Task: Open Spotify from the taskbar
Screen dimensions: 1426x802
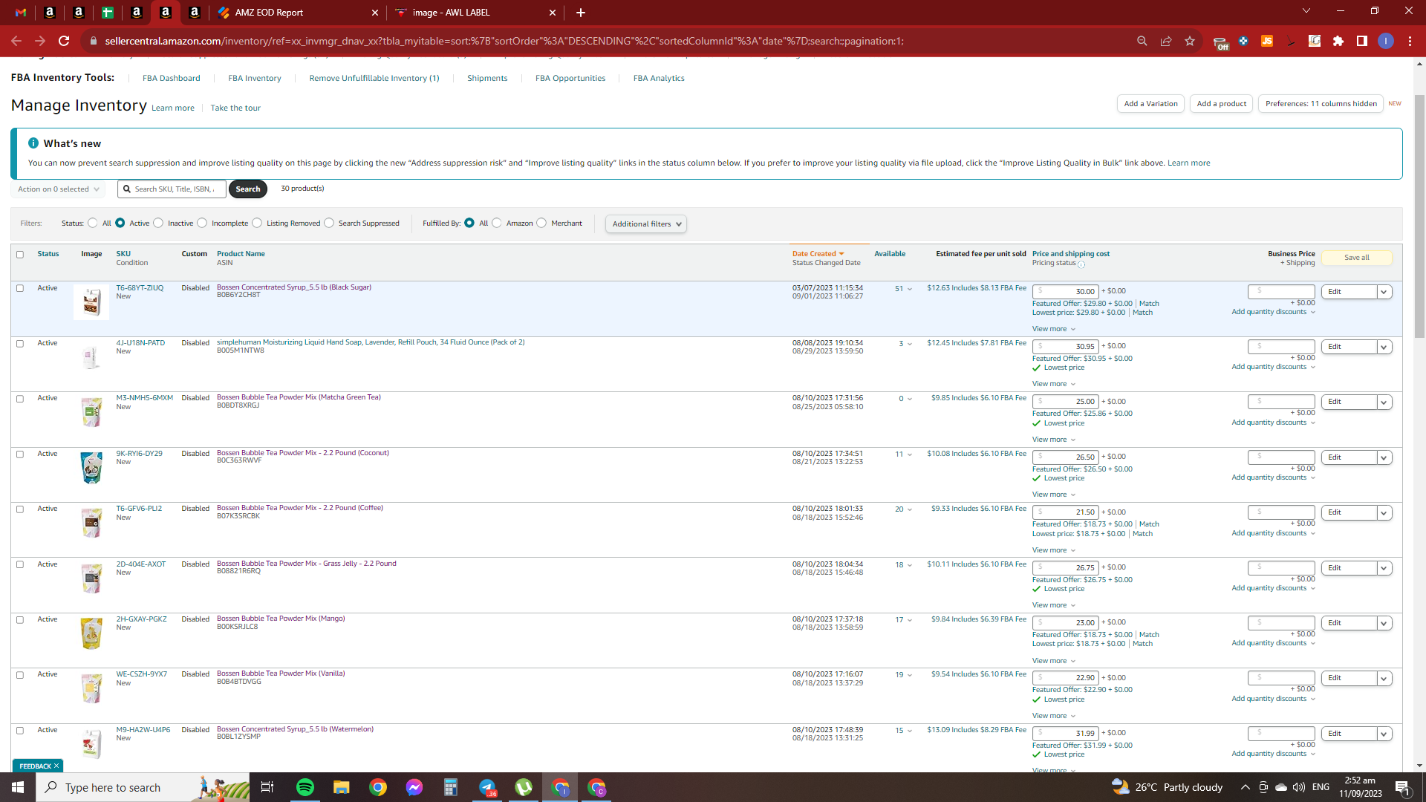Action: coord(305,787)
